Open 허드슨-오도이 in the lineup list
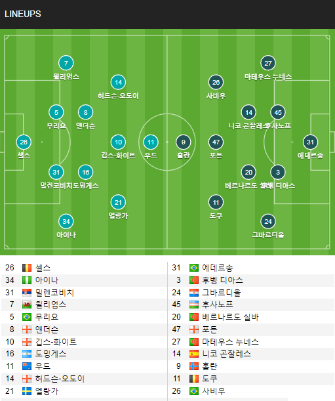This screenshot has width=335, height=401. (60, 379)
